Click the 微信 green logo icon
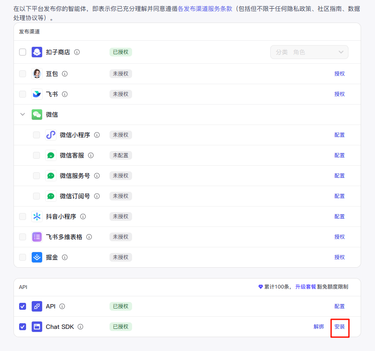 (37, 115)
